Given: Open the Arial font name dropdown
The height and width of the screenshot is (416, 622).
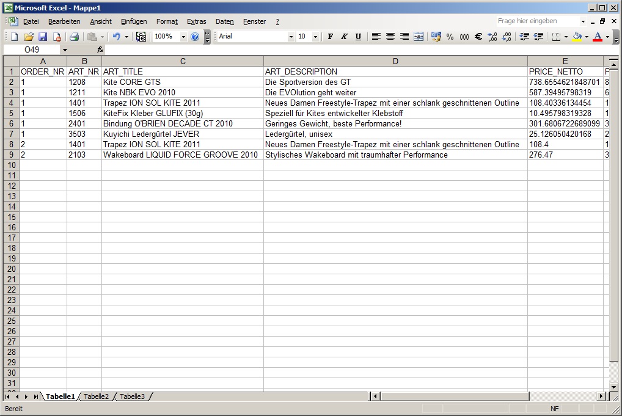Looking at the screenshot, I should (x=291, y=37).
